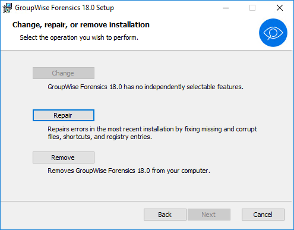
Task: Click empty gray area below Remove description
Action: point(147,188)
